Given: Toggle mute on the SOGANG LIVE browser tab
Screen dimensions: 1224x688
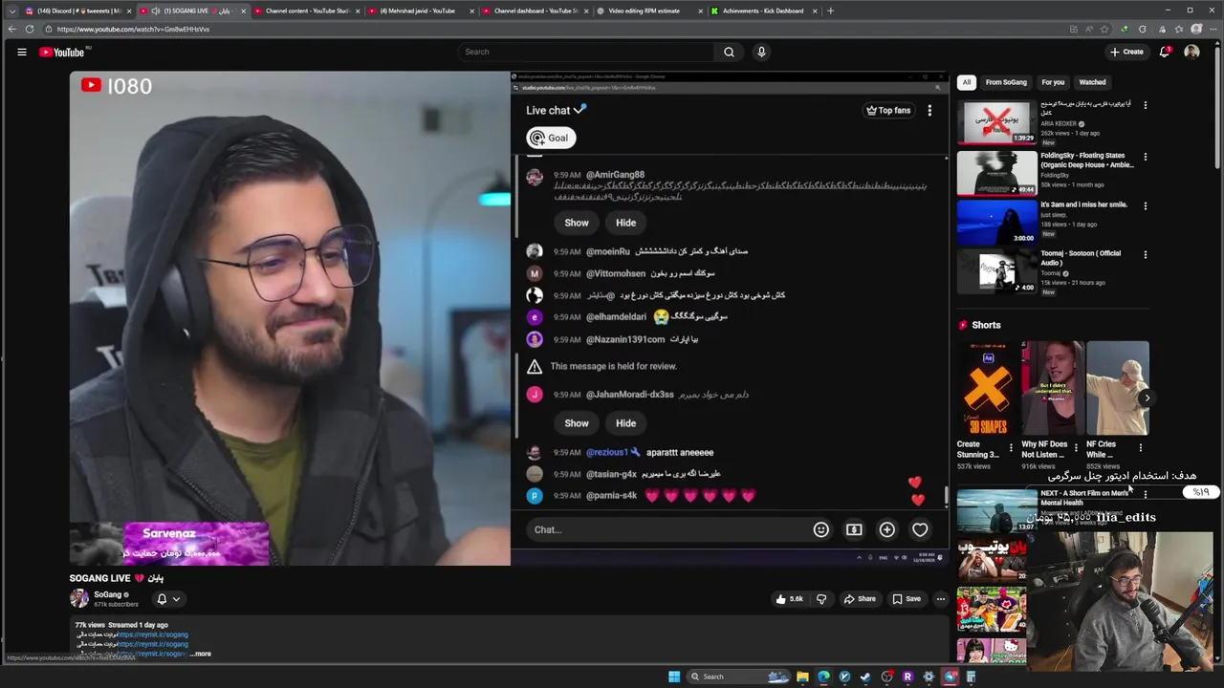Looking at the screenshot, I should 156,11.
